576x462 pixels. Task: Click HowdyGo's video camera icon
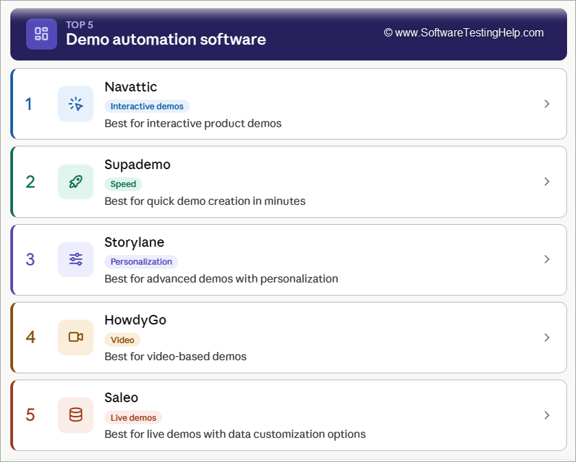coord(76,337)
